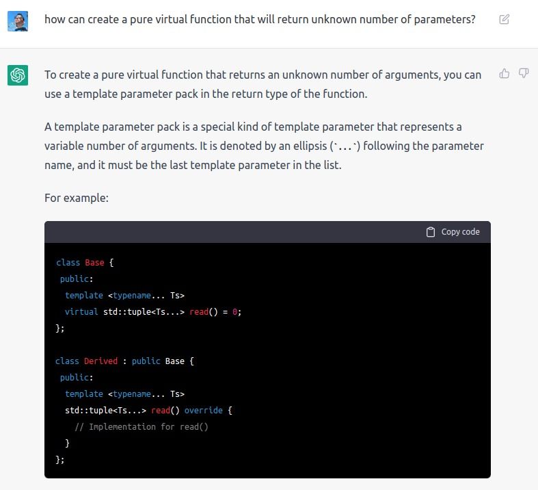Screen dimensions: 538x490
Task: Click the 'class Derived' keyword line
Action: pyautogui.click(x=124, y=361)
